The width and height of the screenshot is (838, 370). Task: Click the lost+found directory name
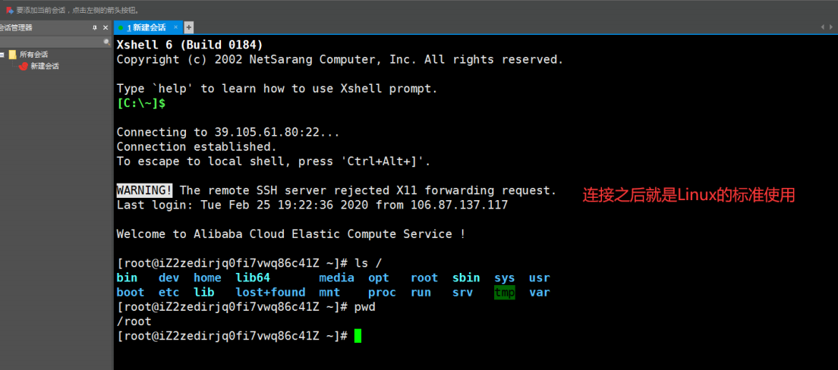270,293
